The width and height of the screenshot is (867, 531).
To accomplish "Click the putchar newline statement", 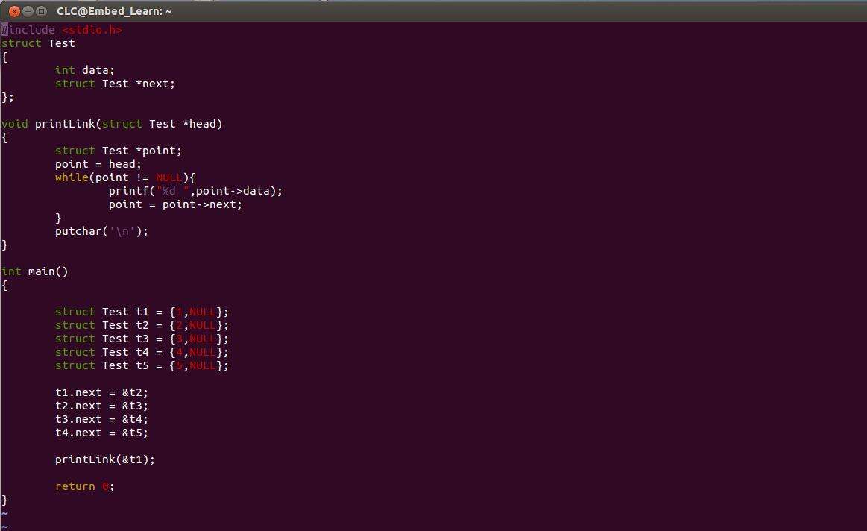I will pyautogui.click(x=101, y=231).
